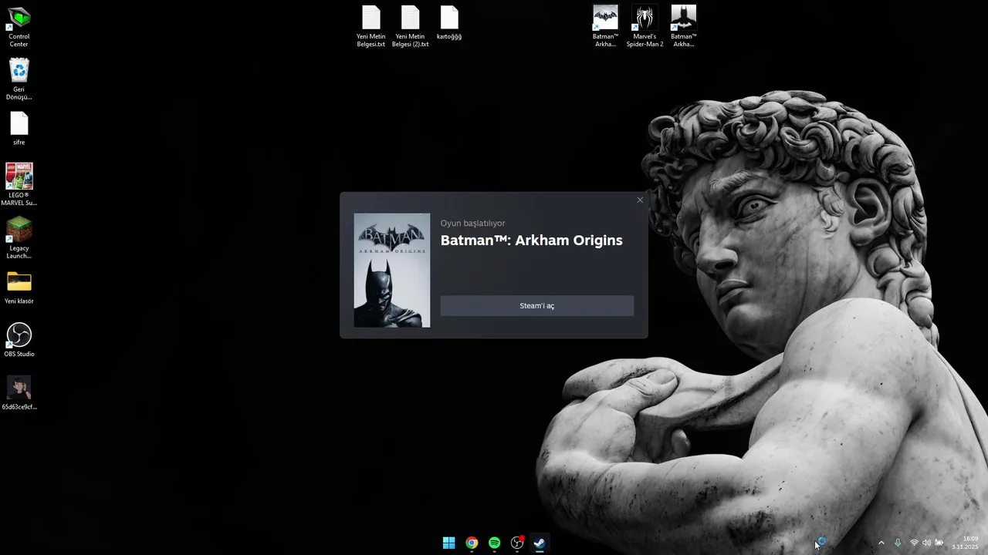988x555 pixels.
Task: Click the battery status tray icon
Action: [x=939, y=543]
